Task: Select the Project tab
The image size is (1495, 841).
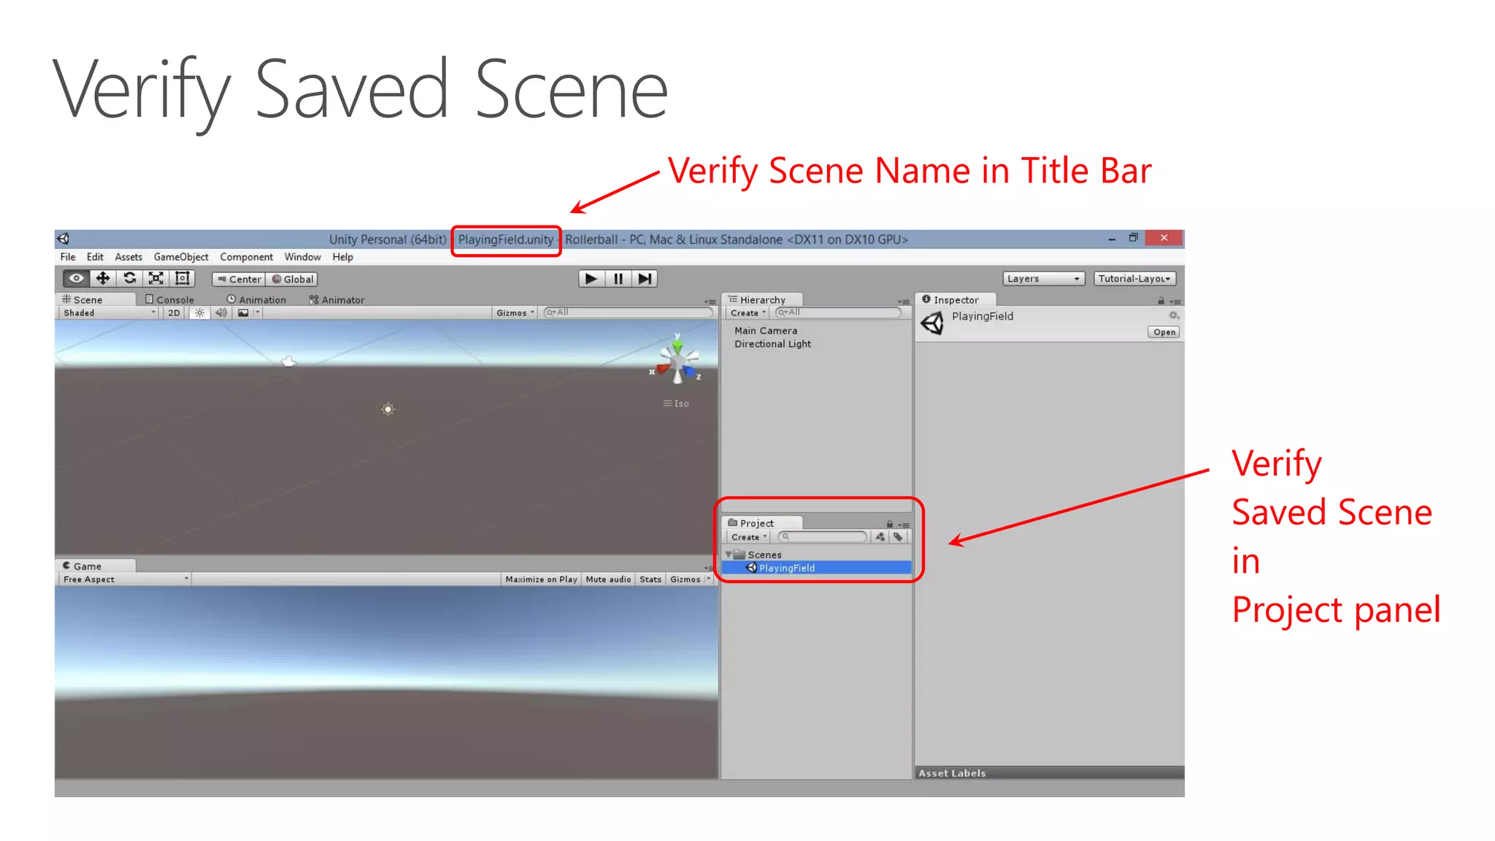Action: tap(762, 523)
